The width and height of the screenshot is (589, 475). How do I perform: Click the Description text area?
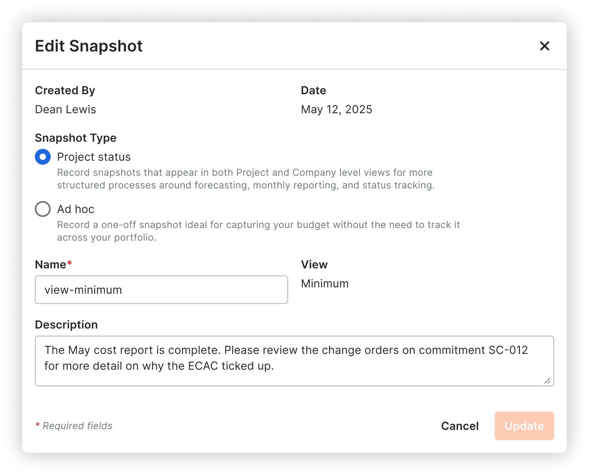(x=294, y=360)
